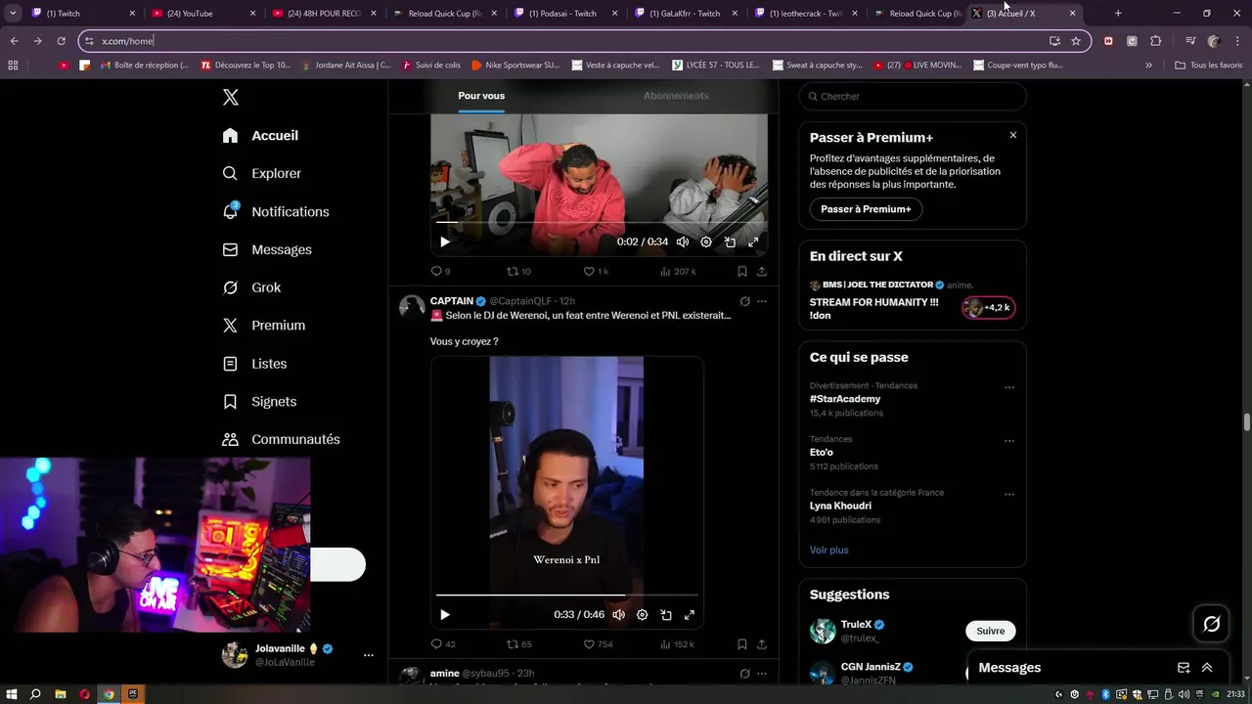Share the post with 152 k views
The height and width of the screenshot is (704, 1252).
[761, 644]
